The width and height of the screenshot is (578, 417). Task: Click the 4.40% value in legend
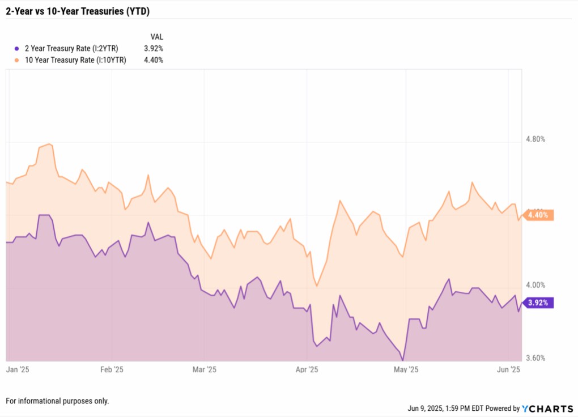154,60
